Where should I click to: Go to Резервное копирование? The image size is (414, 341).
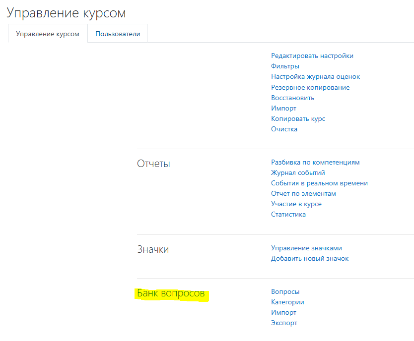point(310,88)
